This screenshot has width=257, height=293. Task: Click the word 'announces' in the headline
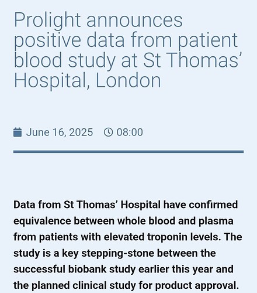[134, 21]
